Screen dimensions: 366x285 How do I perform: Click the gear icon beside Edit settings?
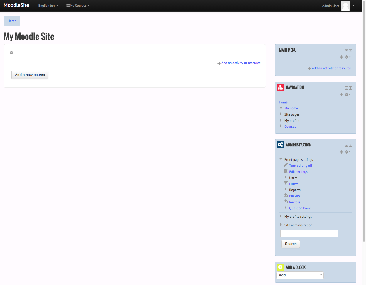click(286, 171)
